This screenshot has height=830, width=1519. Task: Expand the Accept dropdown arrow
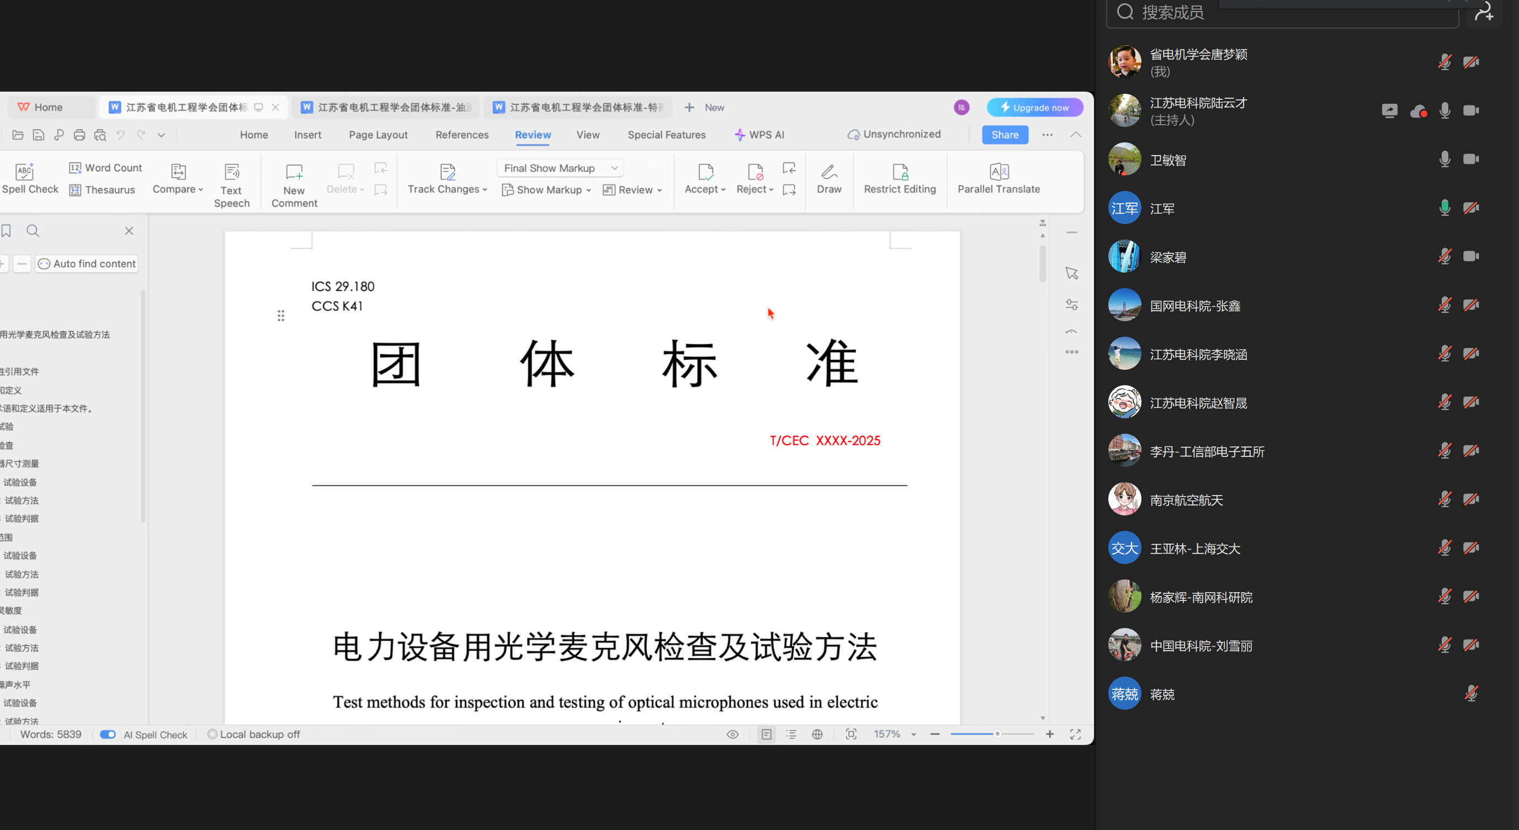coord(723,190)
